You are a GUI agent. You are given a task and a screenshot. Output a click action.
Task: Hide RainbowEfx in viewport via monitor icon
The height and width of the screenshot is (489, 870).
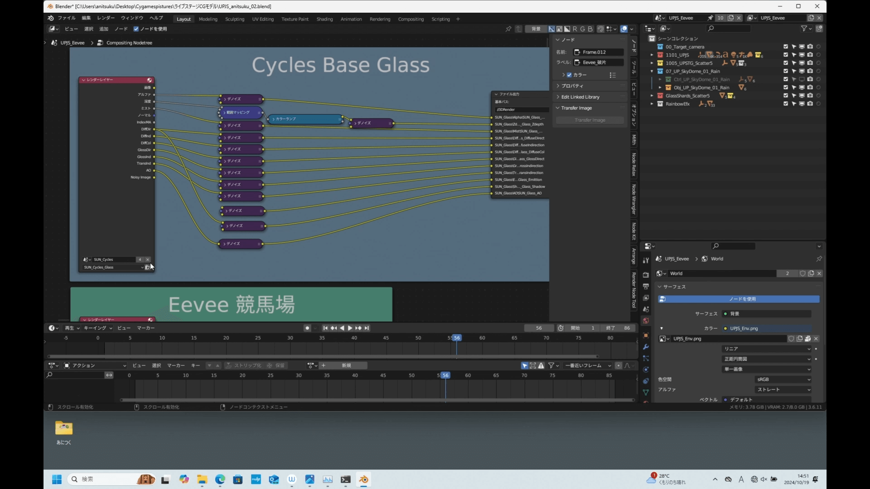click(802, 104)
